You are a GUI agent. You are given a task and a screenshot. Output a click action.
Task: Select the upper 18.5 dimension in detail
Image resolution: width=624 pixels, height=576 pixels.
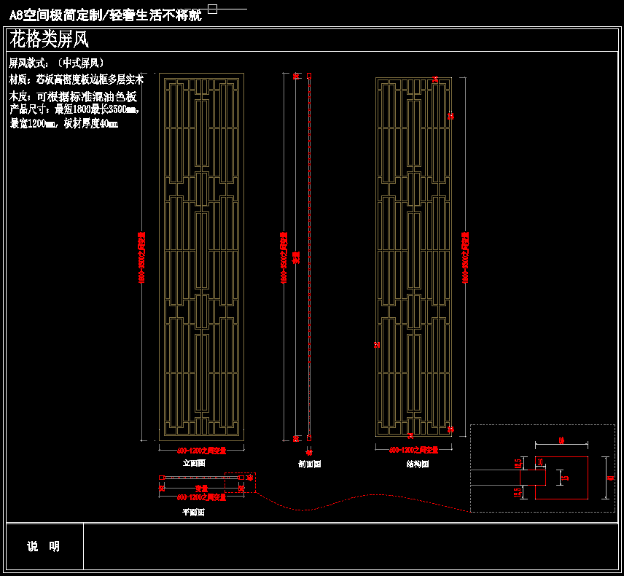click(x=518, y=464)
